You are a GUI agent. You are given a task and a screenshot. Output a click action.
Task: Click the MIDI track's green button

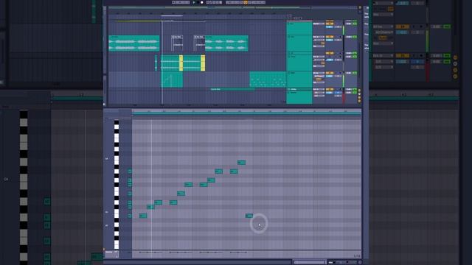pos(355,73)
